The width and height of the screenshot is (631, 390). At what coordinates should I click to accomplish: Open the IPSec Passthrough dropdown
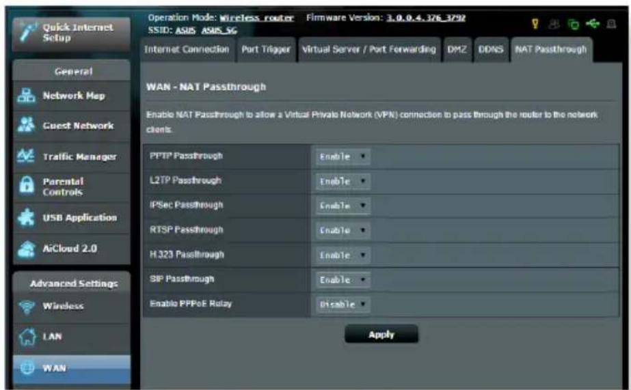343,206
